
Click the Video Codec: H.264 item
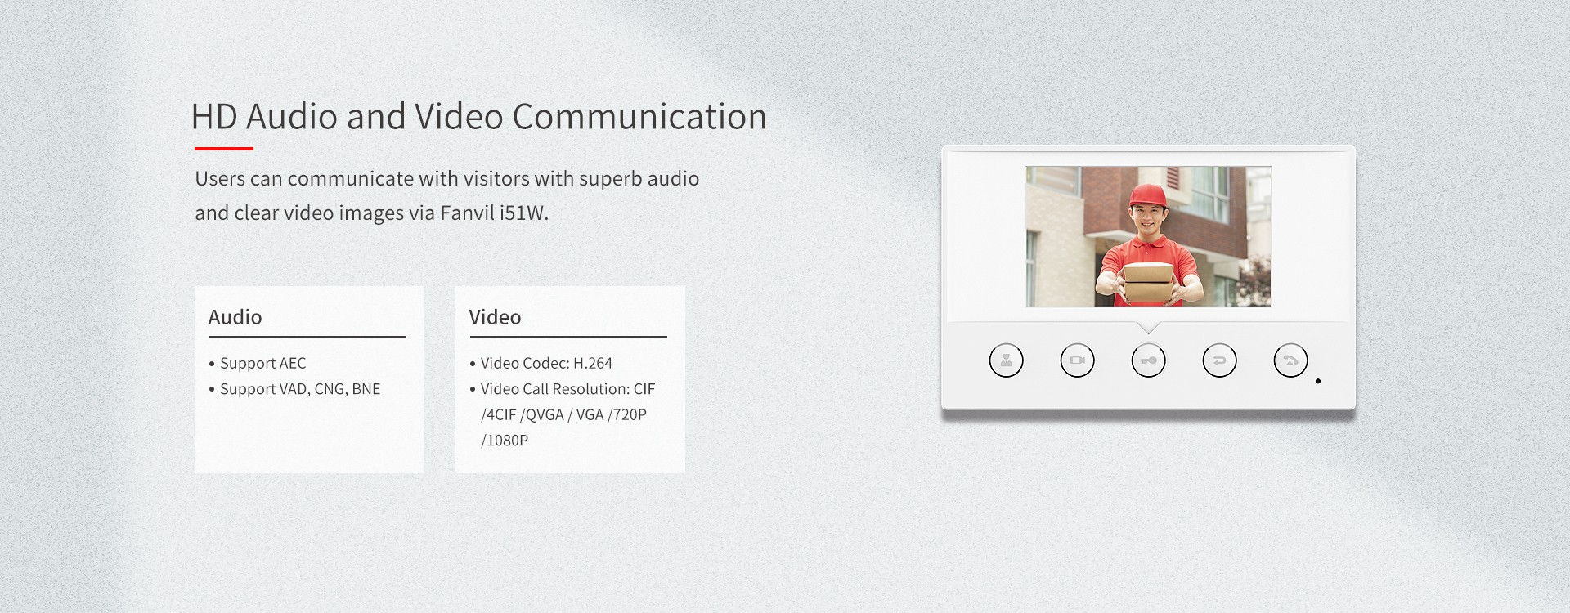[x=541, y=363]
